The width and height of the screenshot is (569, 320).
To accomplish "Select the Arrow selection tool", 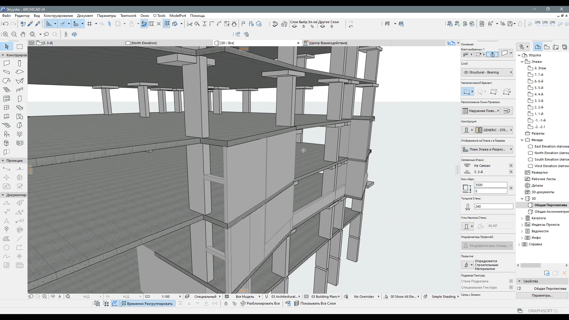I will coord(7,47).
